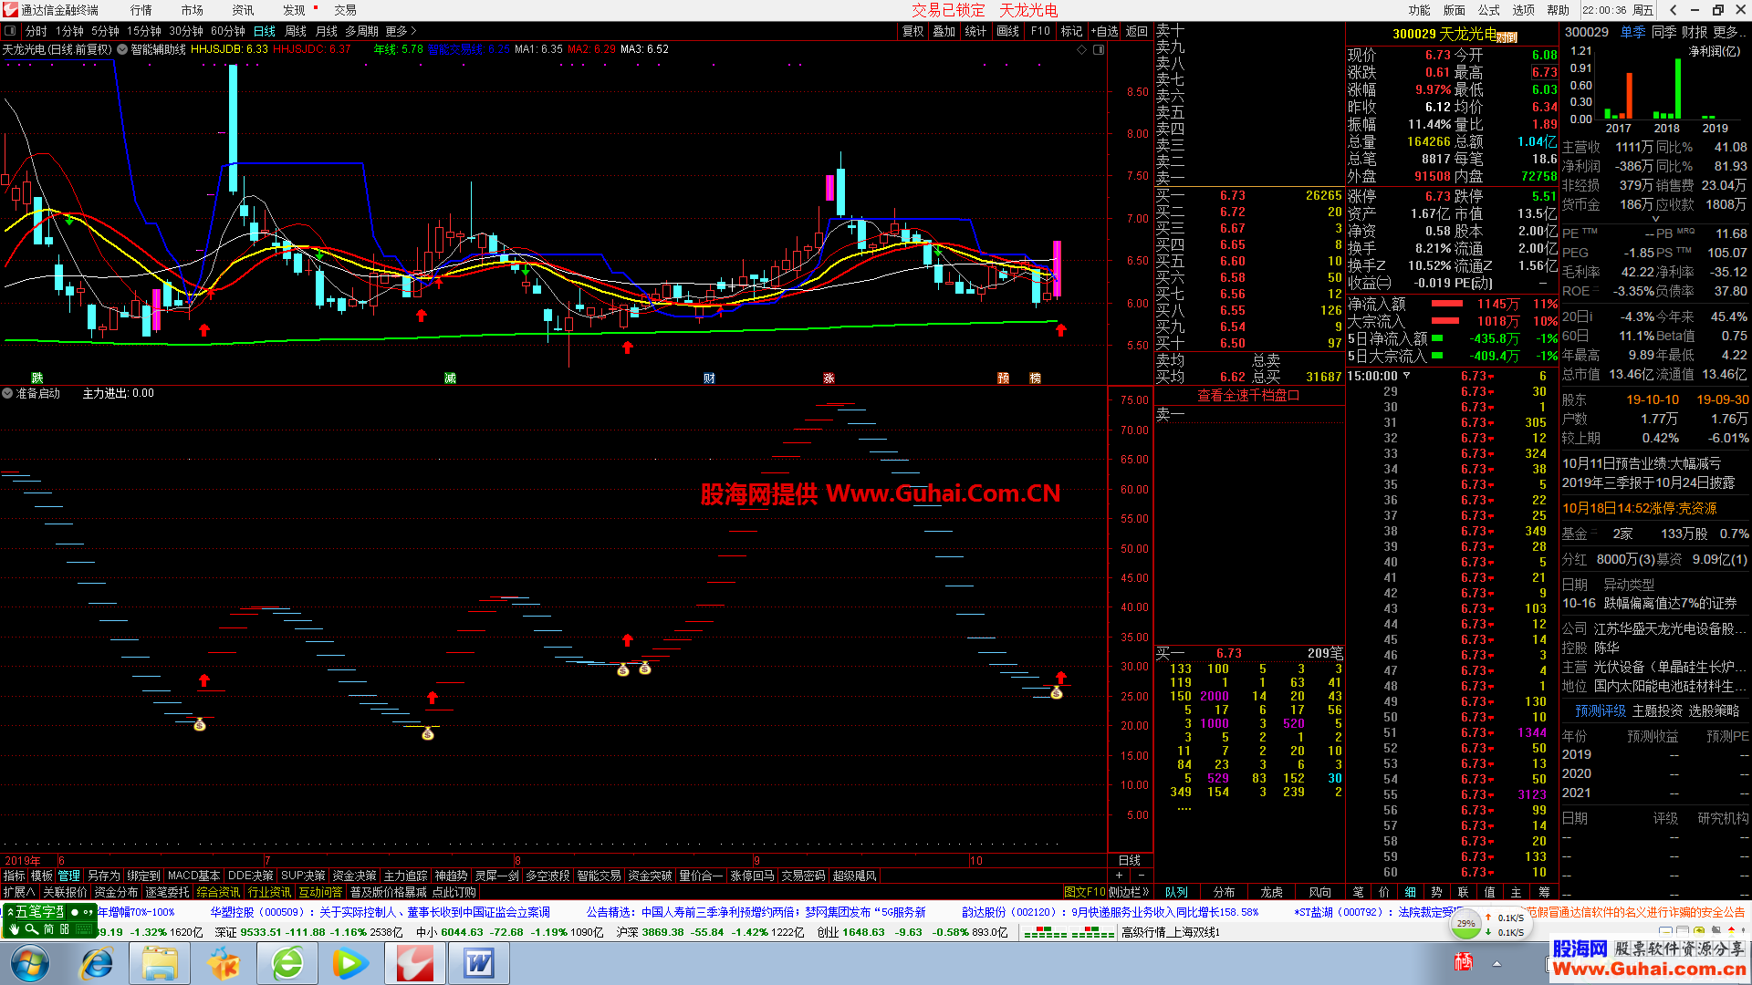Click the 主题投资 tab
1752x985 pixels.
pyautogui.click(x=1657, y=710)
